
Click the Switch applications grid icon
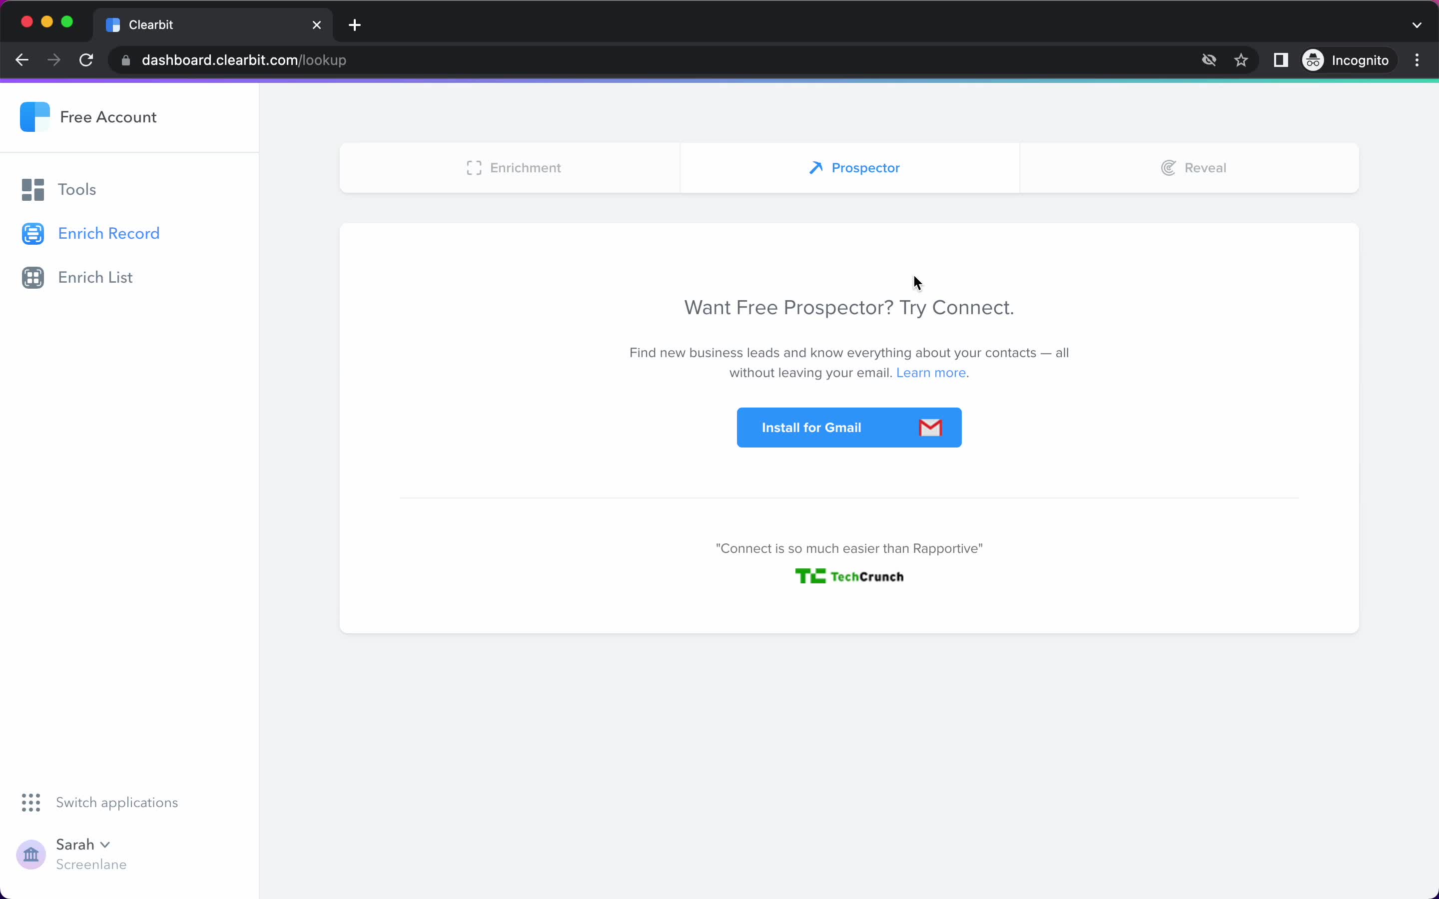(x=30, y=802)
